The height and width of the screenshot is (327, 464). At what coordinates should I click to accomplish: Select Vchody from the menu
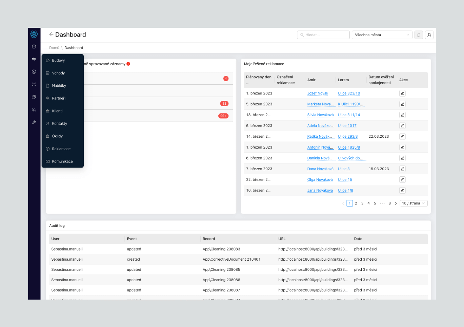click(62, 73)
